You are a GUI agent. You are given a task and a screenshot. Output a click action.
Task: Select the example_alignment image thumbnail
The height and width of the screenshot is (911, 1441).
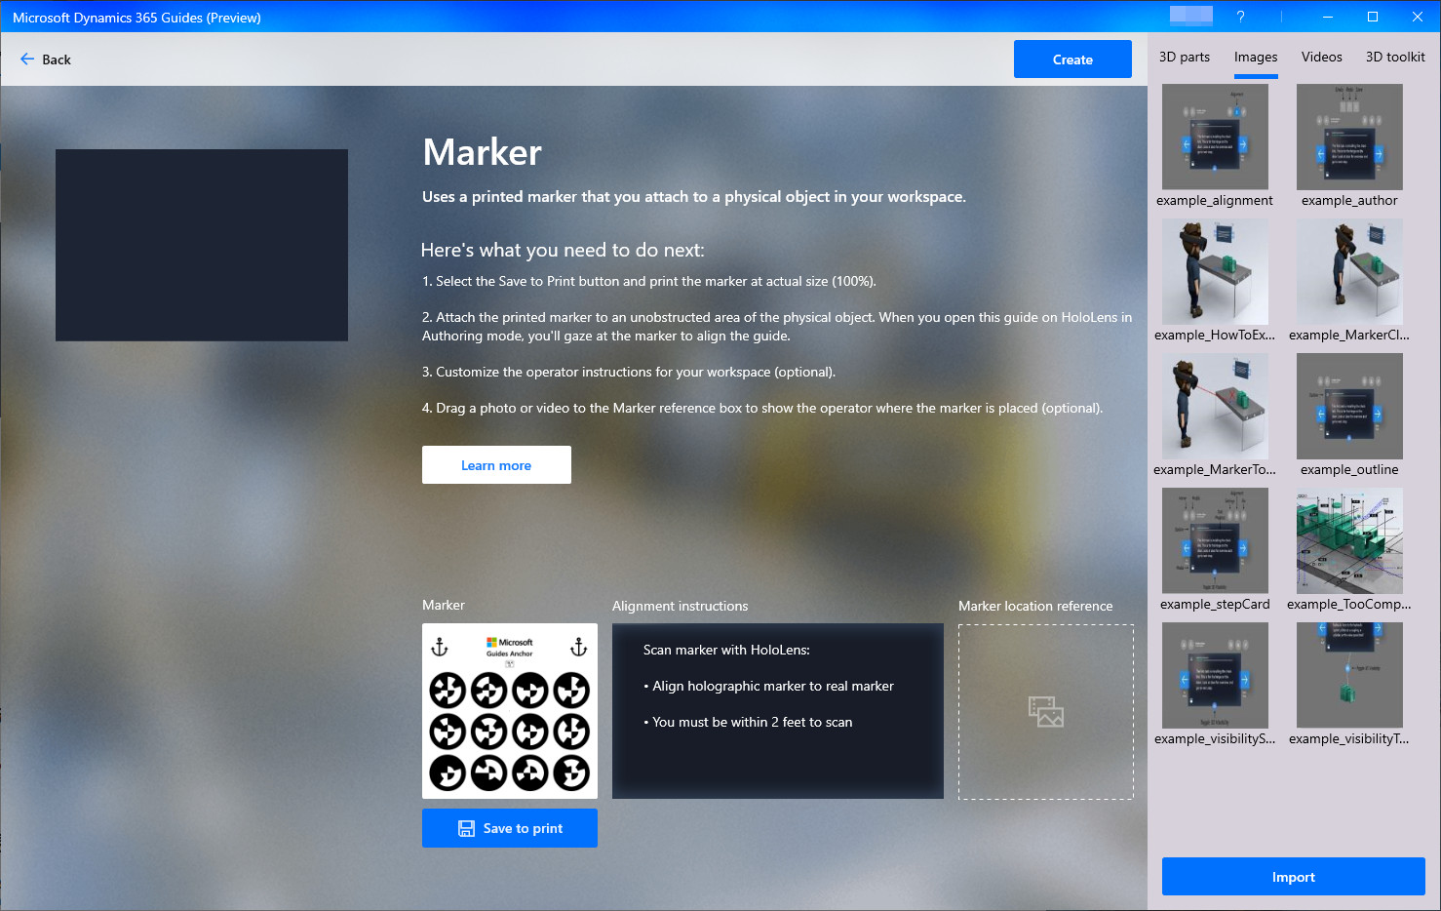pos(1215,137)
